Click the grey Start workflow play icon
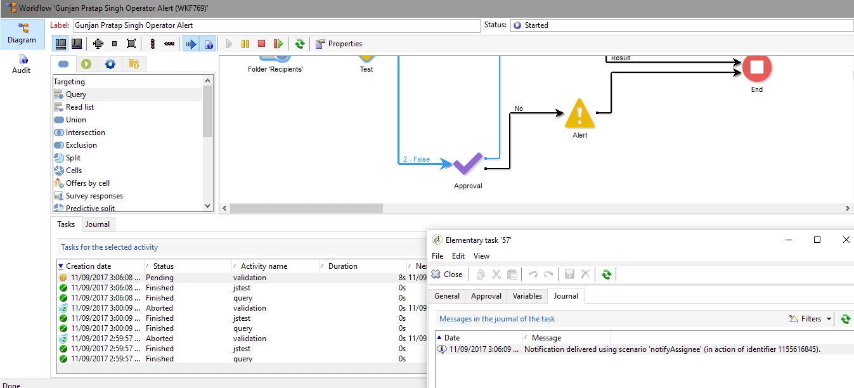The image size is (854, 388). pyautogui.click(x=229, y=44)
